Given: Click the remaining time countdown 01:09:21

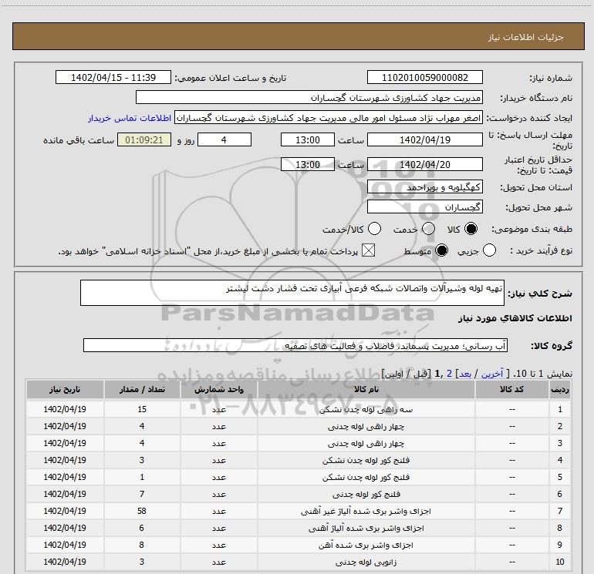Looking at the screenshot, I should (x=140, y=140).
